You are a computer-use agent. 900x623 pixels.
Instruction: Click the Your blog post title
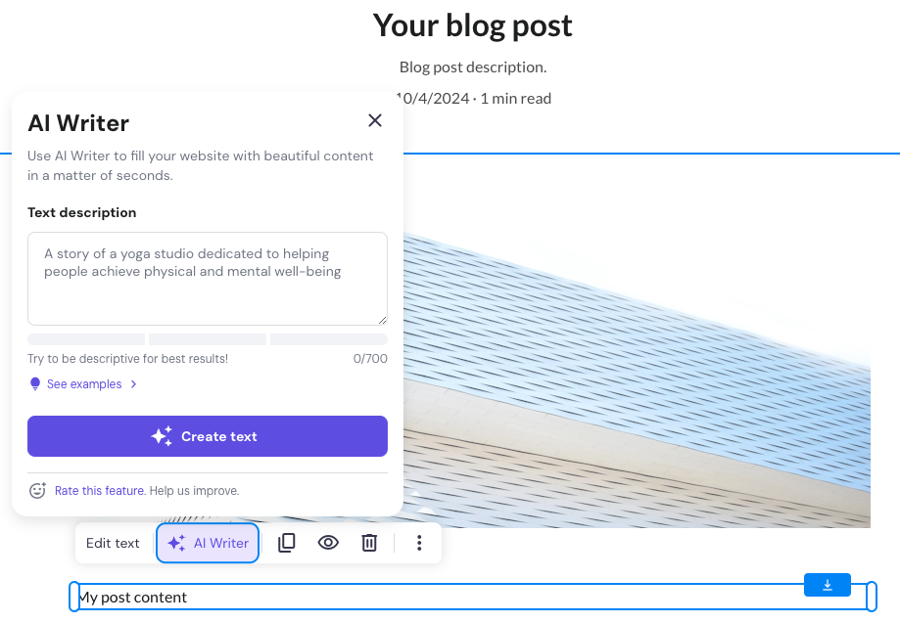point(472,24)
